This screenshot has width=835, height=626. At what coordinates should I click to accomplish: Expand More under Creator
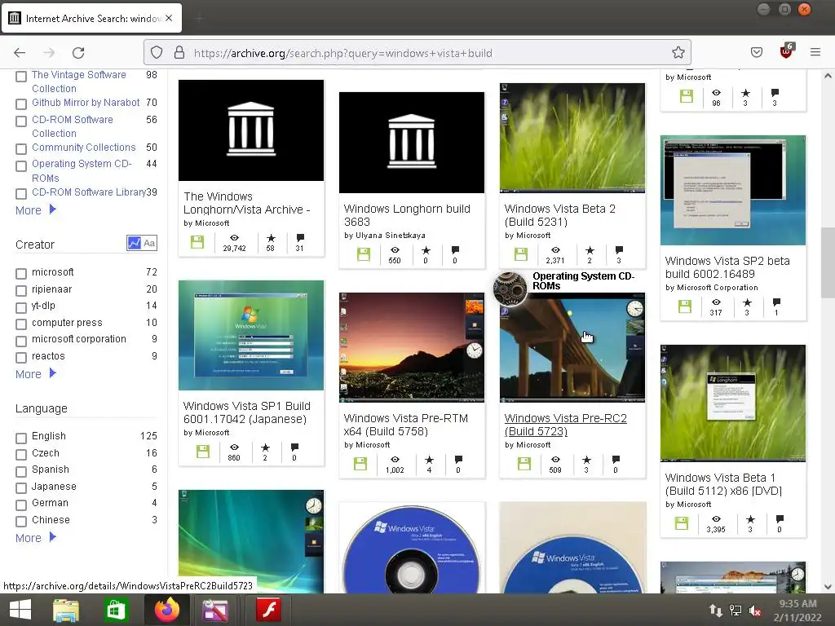point(36,373)
